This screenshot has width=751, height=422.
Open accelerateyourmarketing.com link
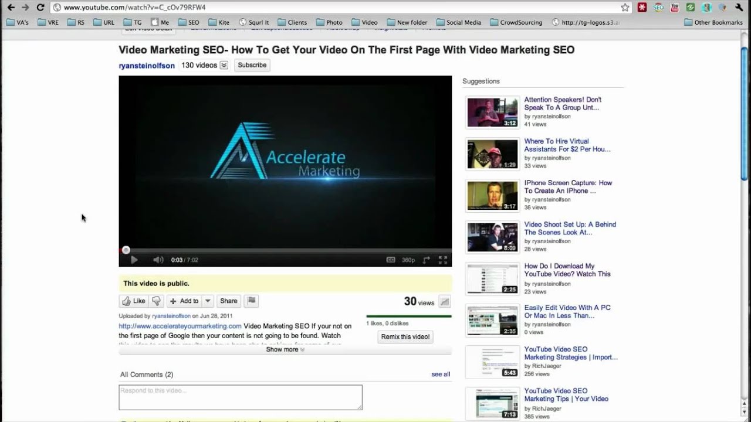click(x=180, y=326)
